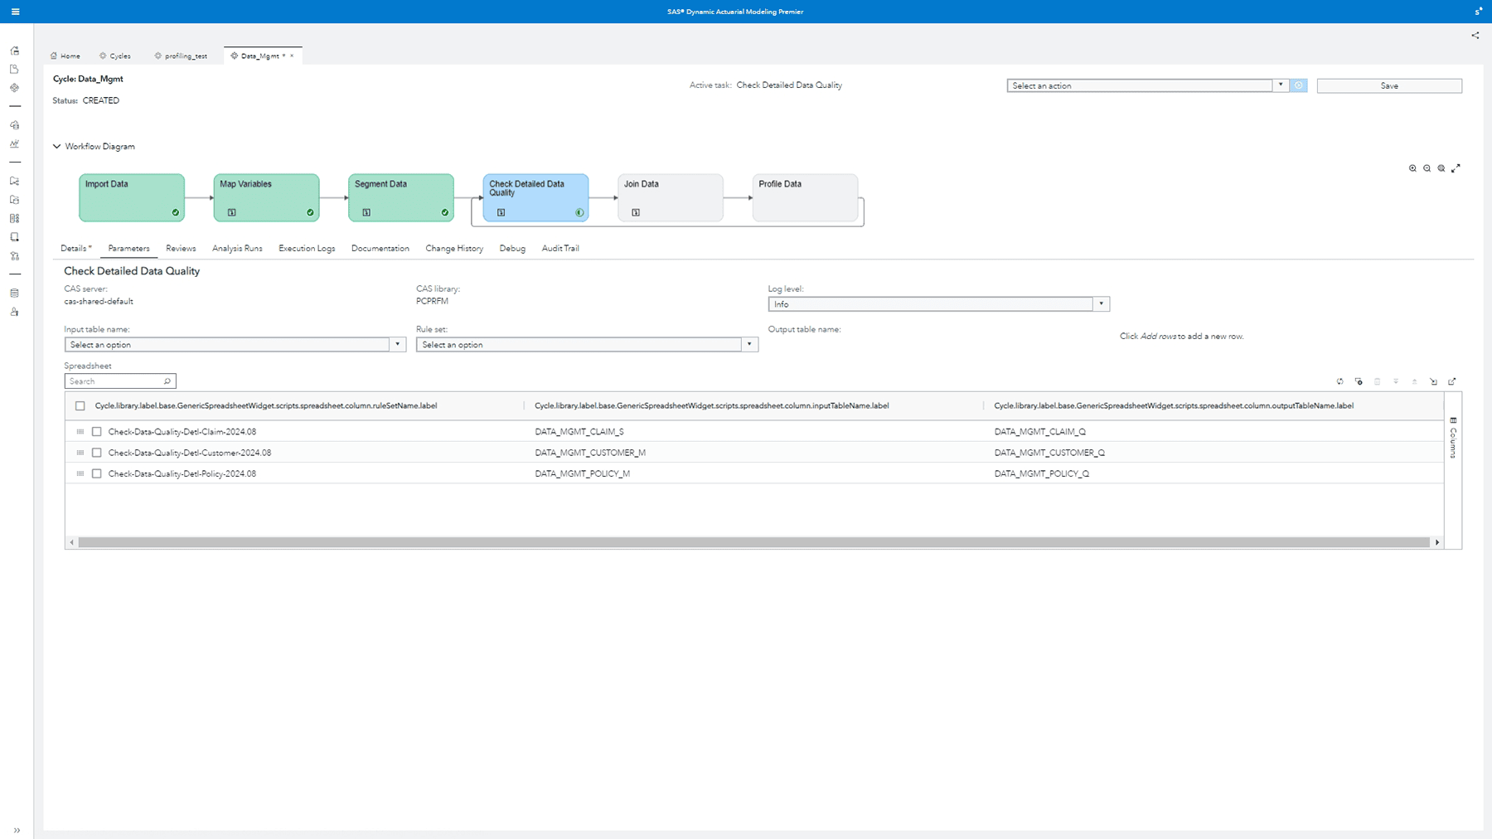Image resolution: width=1492 pixels, height=839 pixels.
Task: Open the Cycles sidebar icon
Action: (15, 87)
